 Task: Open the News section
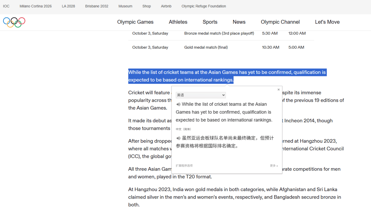[239, 22]
